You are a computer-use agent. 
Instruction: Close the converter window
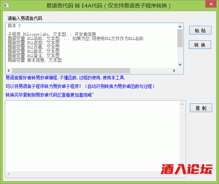[211, 4]
